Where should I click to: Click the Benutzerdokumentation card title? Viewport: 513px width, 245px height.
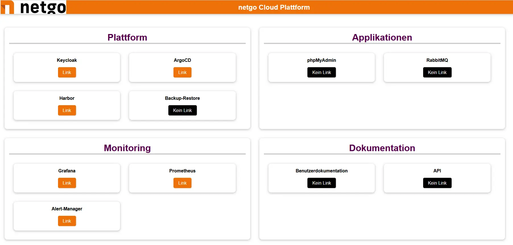point(322,171)
